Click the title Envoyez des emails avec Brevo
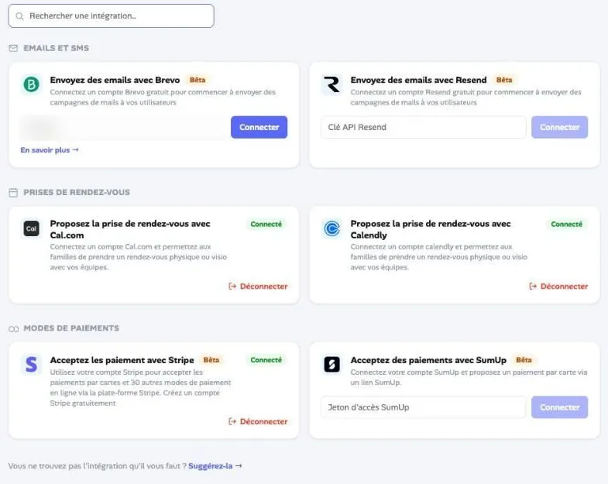 click(x=115, y=80)
